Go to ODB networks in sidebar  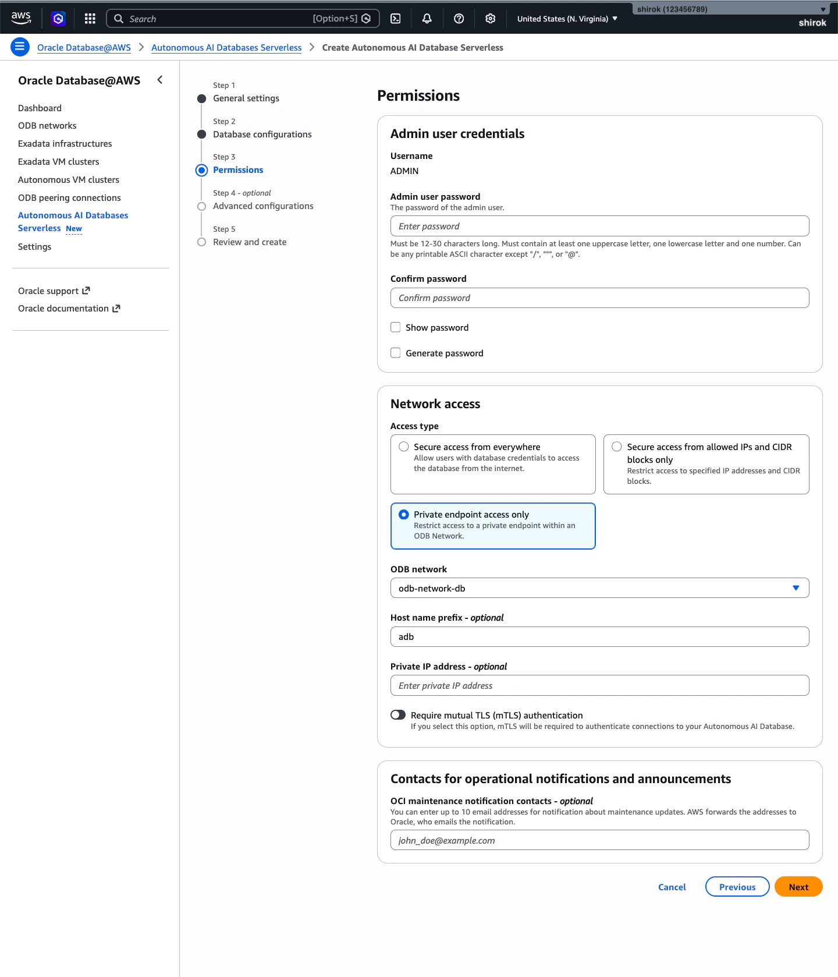(47, 126)
